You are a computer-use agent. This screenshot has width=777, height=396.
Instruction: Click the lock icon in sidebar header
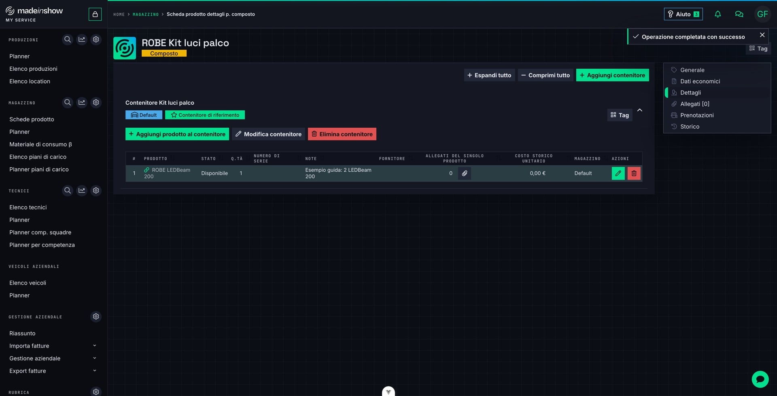click(x=95, y=14)
